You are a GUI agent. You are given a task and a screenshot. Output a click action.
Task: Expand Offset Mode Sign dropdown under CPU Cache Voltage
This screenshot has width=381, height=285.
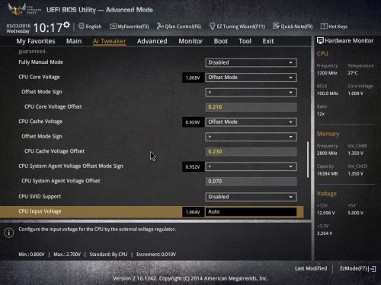pyautogui.click(x=251, y=137)
